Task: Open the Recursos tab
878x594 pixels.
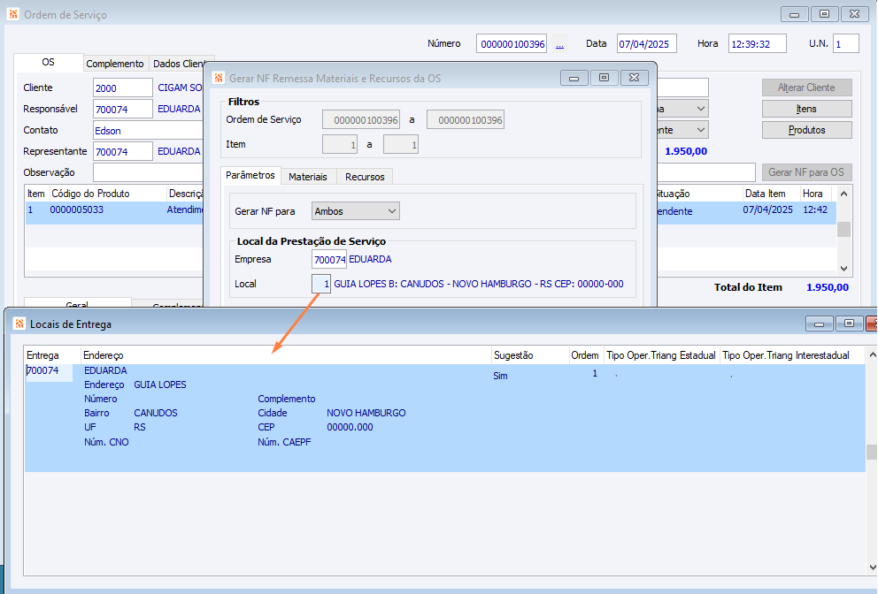Action: [x=365, y=177]
